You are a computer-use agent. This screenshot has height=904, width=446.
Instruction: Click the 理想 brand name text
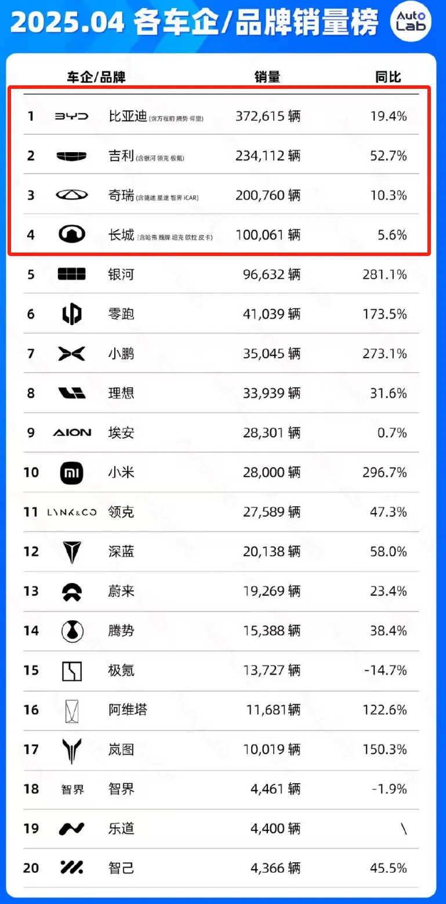[121, 393]
